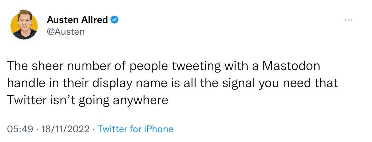This screenshot has height=142, width=372.
Task: Click the 18/11/2022 date
Action: click(x=65, y=129)
